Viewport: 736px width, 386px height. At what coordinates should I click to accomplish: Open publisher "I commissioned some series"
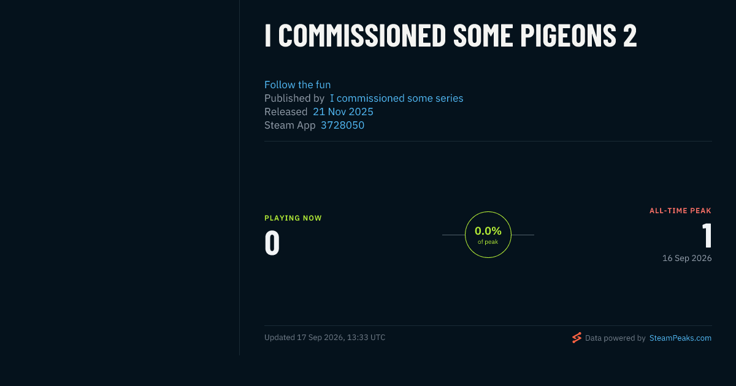396,98
